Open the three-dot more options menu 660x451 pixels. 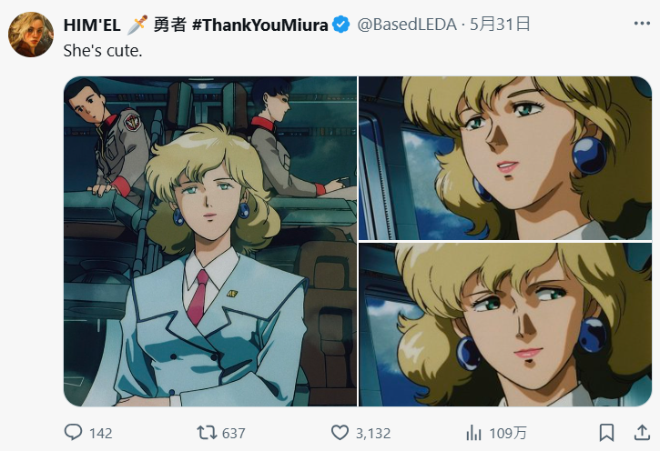pos(642,24)
